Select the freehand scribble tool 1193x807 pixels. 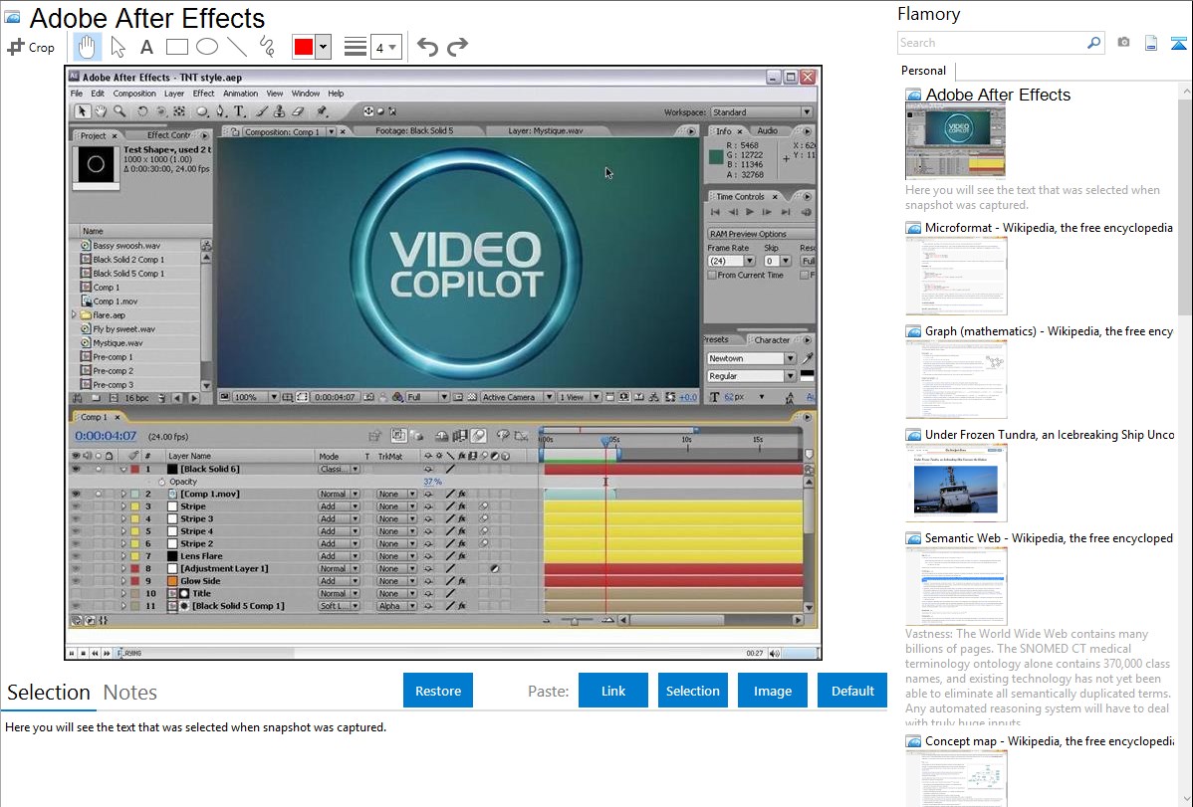point(267,47)
